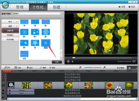Stop the slideshow preview
Image resolution: width=139 pixels, height=101 pixels.
[x=73, y=62]
